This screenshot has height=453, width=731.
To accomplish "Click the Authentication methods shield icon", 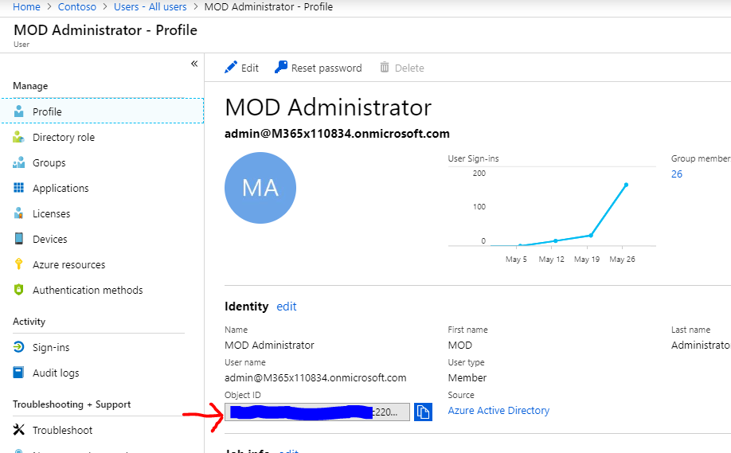I will tap(18, 290).
